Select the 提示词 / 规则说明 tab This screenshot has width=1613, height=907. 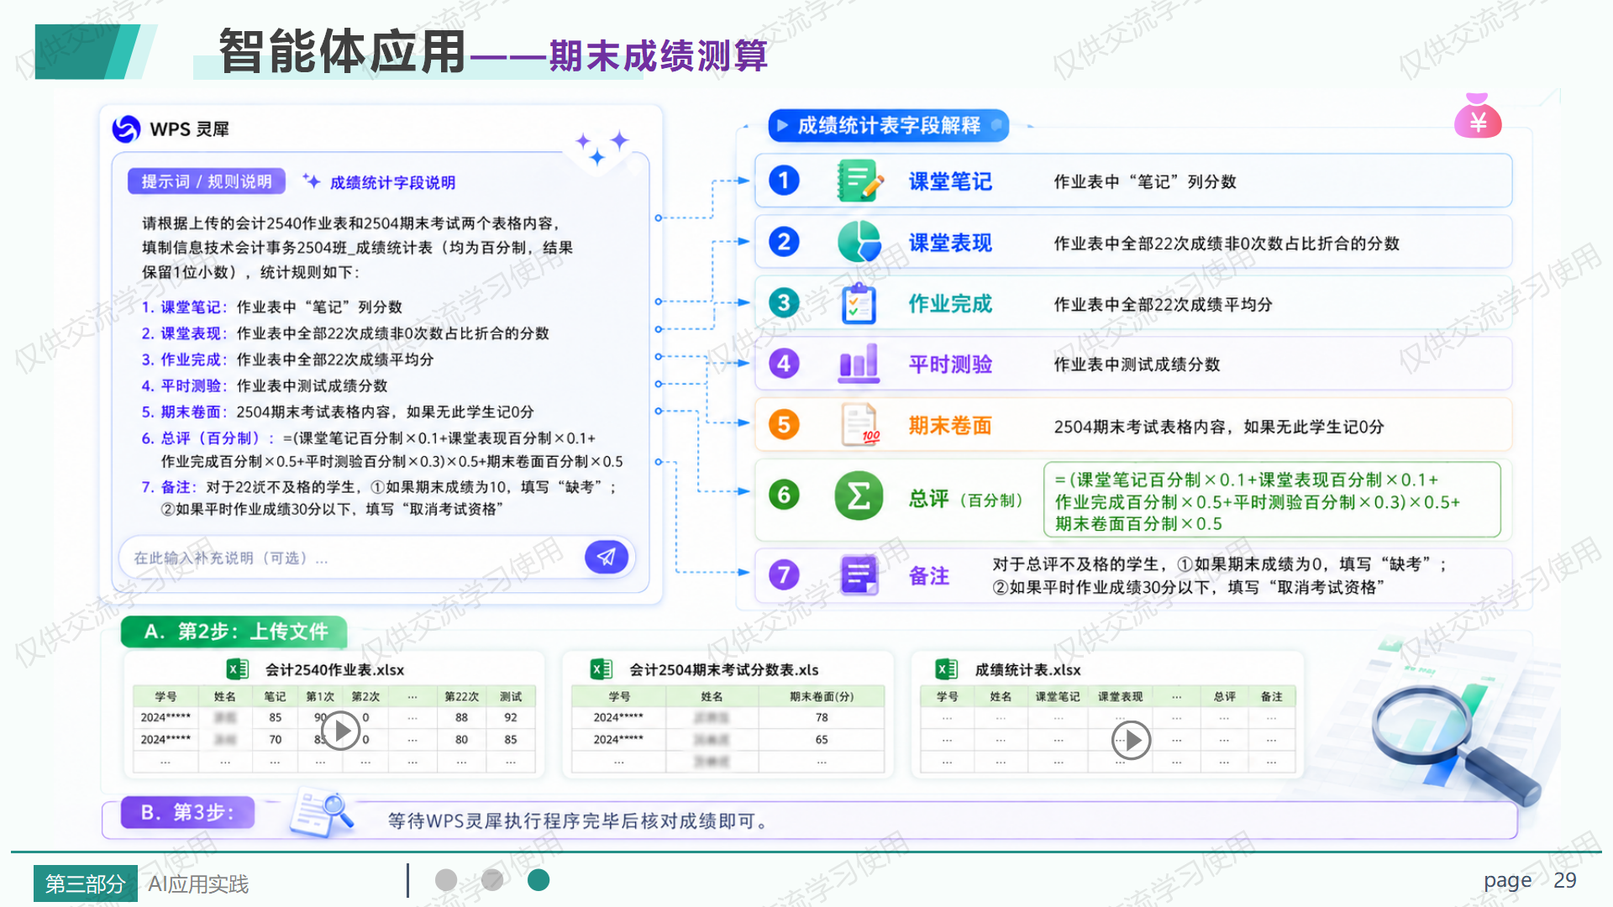pos(207,181)
